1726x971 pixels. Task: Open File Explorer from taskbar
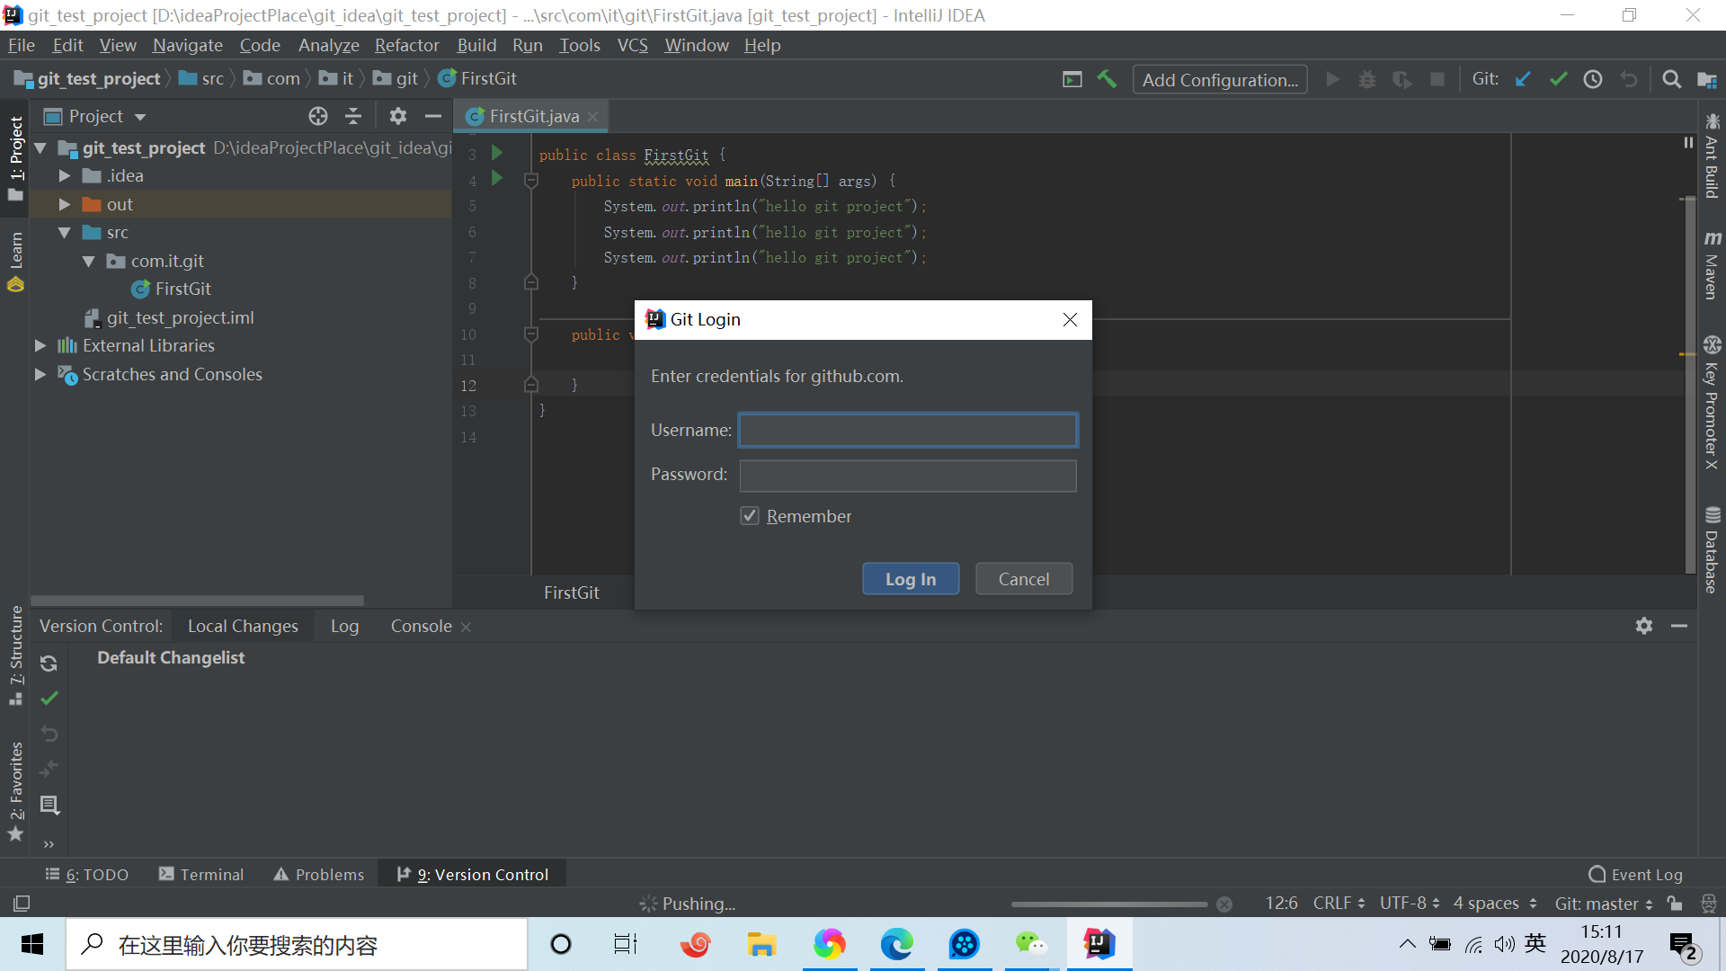pos(761,944)
